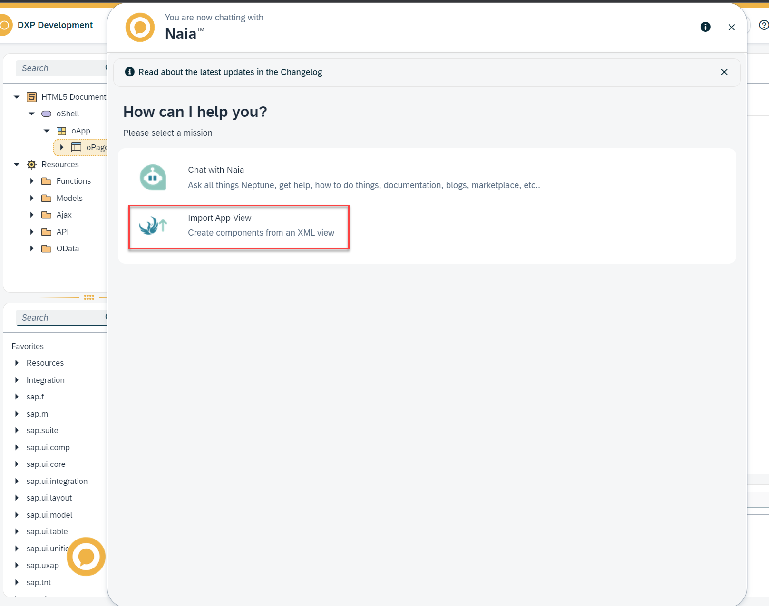Click the Models folder icon
Screen dimensions: 769x606
(47, 198)
